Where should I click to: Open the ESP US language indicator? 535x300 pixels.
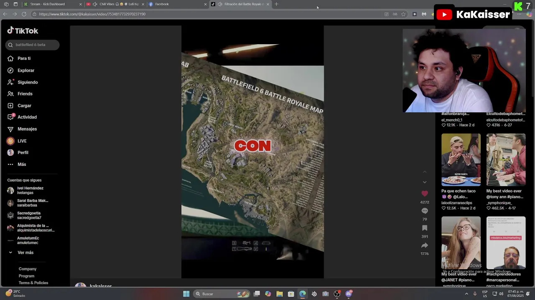pos(485,294)
